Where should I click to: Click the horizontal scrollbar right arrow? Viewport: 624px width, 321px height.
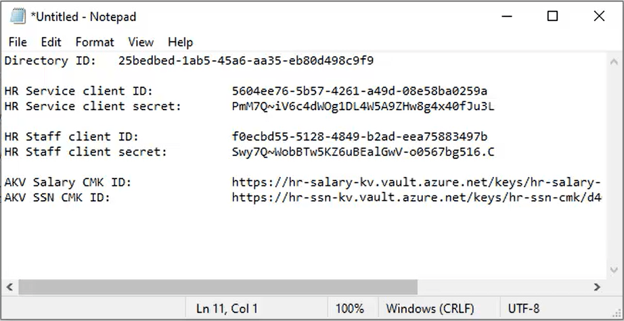pyautogui.click(x=597, y=287)
